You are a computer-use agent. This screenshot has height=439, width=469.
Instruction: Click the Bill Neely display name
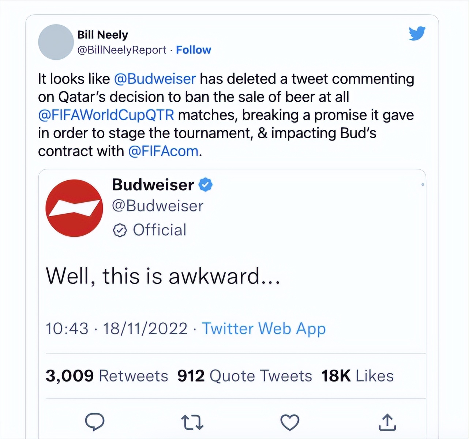102,35
